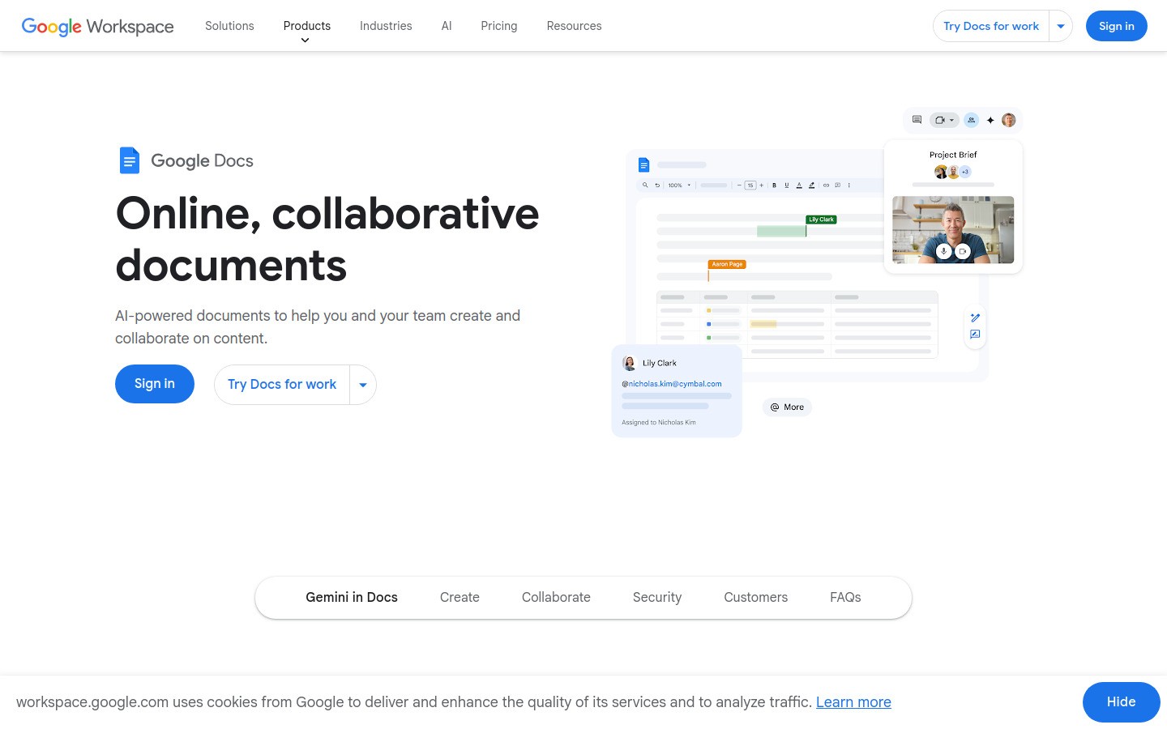Toggle the camera in the Project Brief video tile
This screenshot has width=1167, height=729.
[x=964, y=251]
